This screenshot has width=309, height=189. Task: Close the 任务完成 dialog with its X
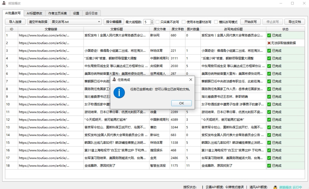click(191, 79)
